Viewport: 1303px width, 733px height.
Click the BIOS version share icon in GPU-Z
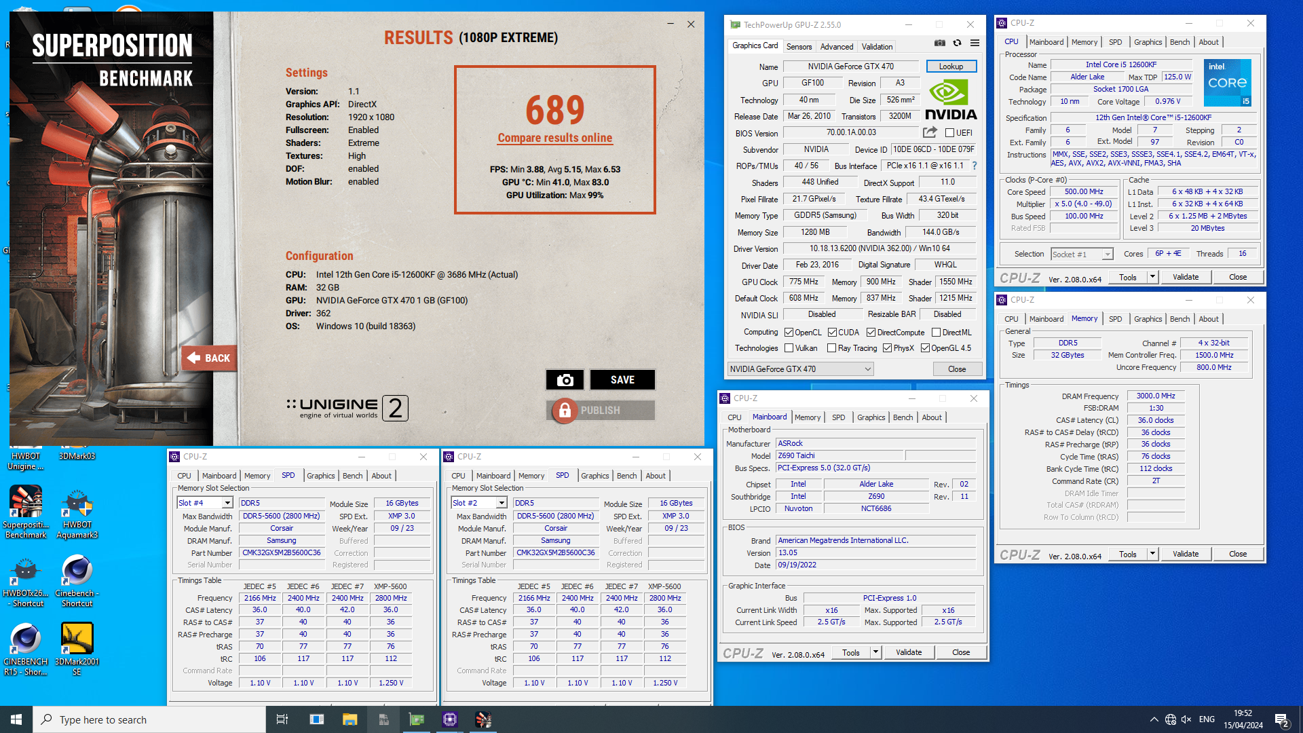pyautogui.click(x=930, y=132)
